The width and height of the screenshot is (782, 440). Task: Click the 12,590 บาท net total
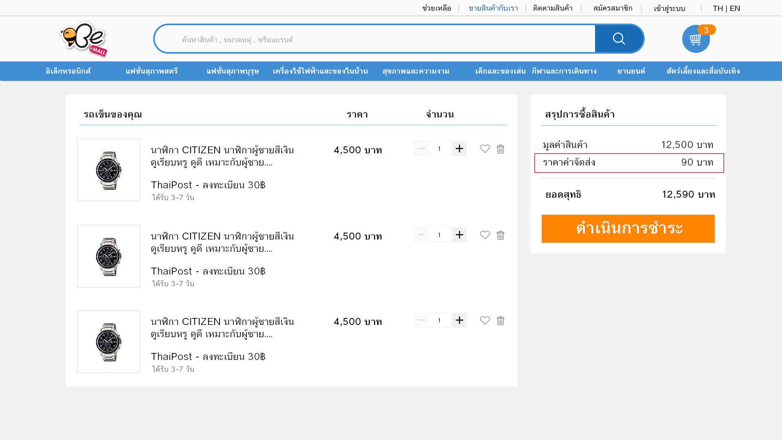click(x=688, y=194)
